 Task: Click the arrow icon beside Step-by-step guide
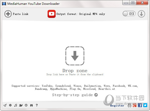click(x=96, y=95)
